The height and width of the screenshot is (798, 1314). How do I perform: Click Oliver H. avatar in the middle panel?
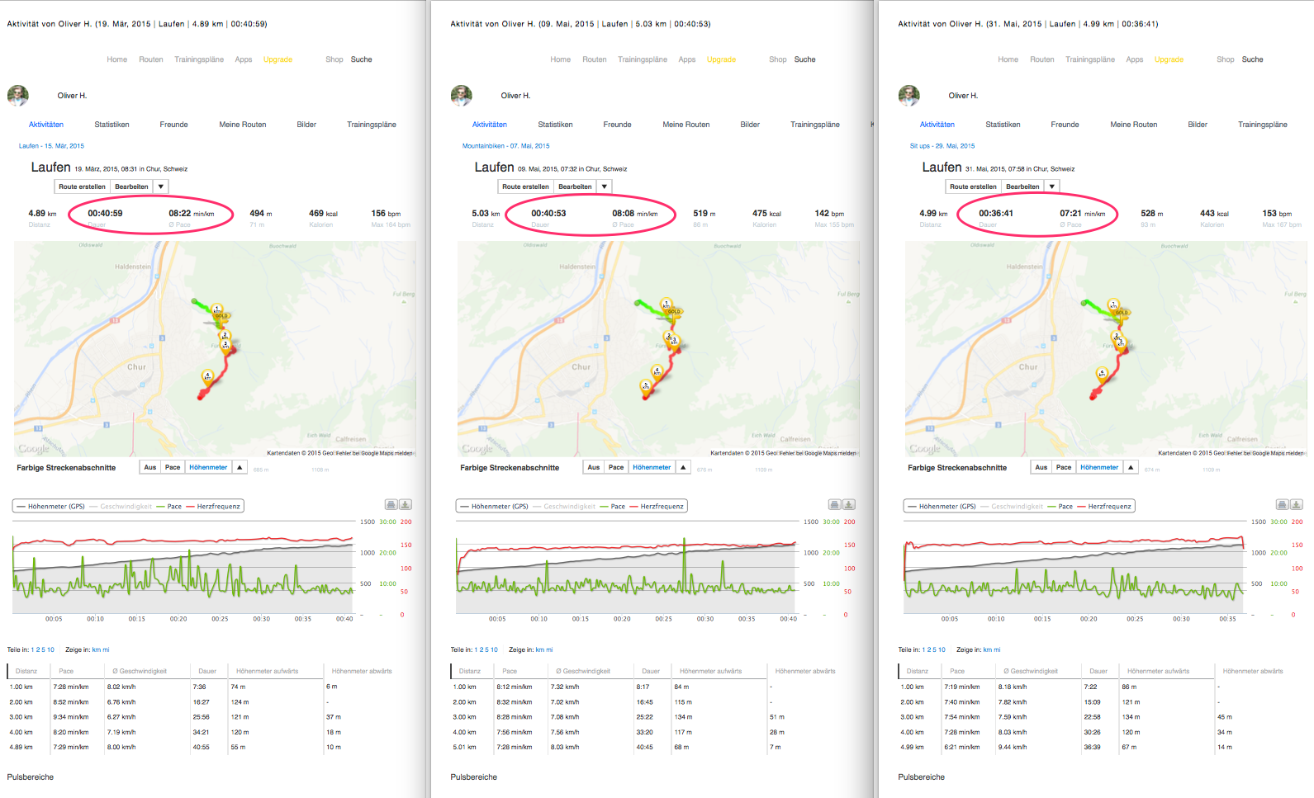tap(462, 96)
